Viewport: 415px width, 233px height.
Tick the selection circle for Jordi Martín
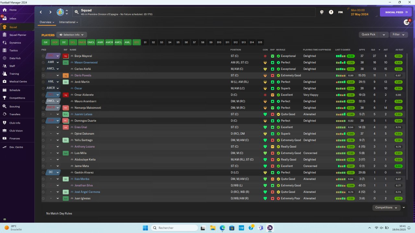(43, 82)
